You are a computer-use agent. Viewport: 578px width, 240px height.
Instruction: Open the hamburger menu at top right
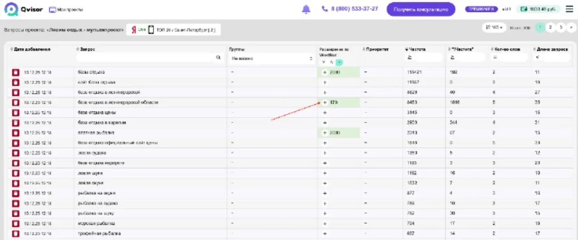[569, 9]
